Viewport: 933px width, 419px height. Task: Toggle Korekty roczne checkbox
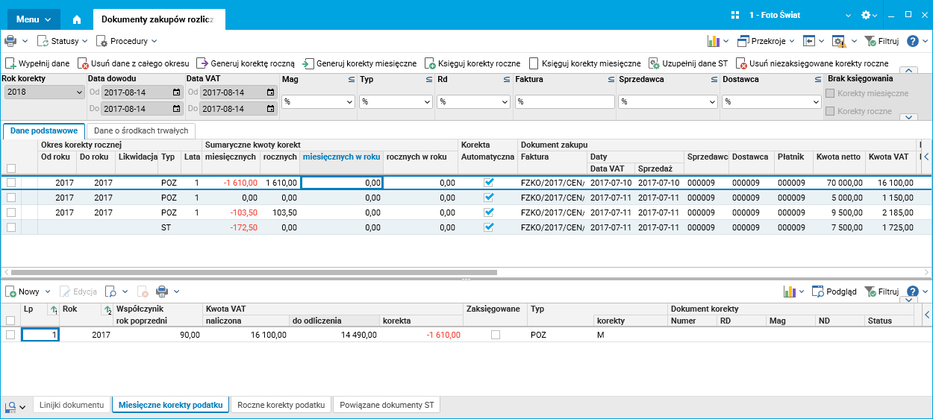click(830, 111)
